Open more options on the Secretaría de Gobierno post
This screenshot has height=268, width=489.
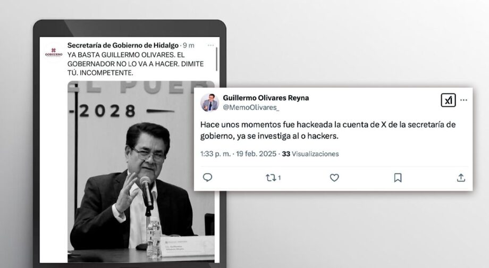point(211,45)
